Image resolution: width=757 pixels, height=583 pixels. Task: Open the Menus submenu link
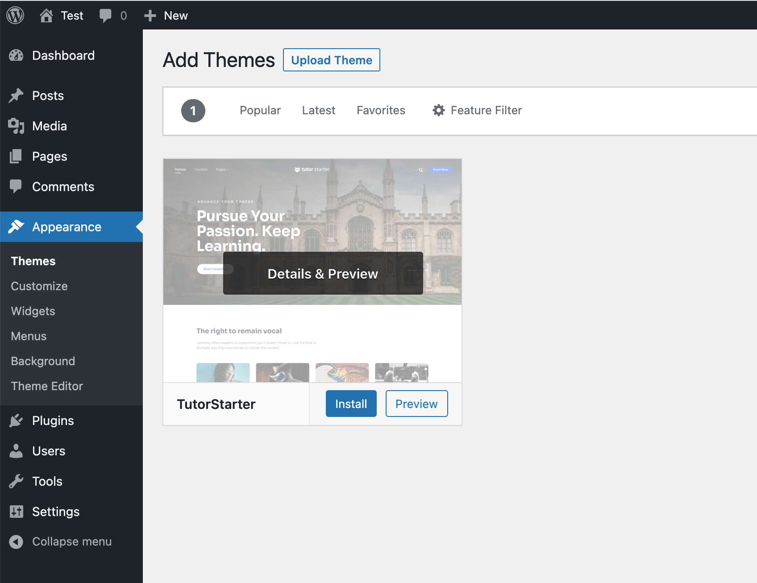[29, 336]
